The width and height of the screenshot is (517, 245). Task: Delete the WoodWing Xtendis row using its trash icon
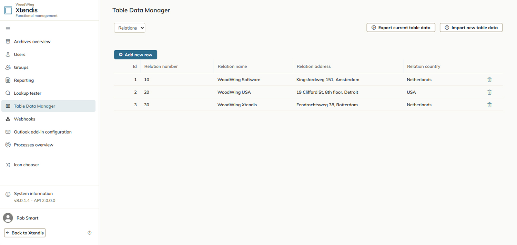(x=489, y=105)
